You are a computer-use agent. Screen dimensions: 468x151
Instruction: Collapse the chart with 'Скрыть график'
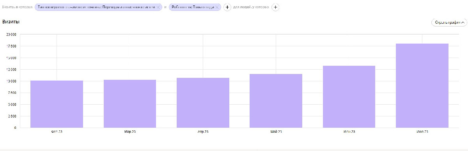(449, 23)
